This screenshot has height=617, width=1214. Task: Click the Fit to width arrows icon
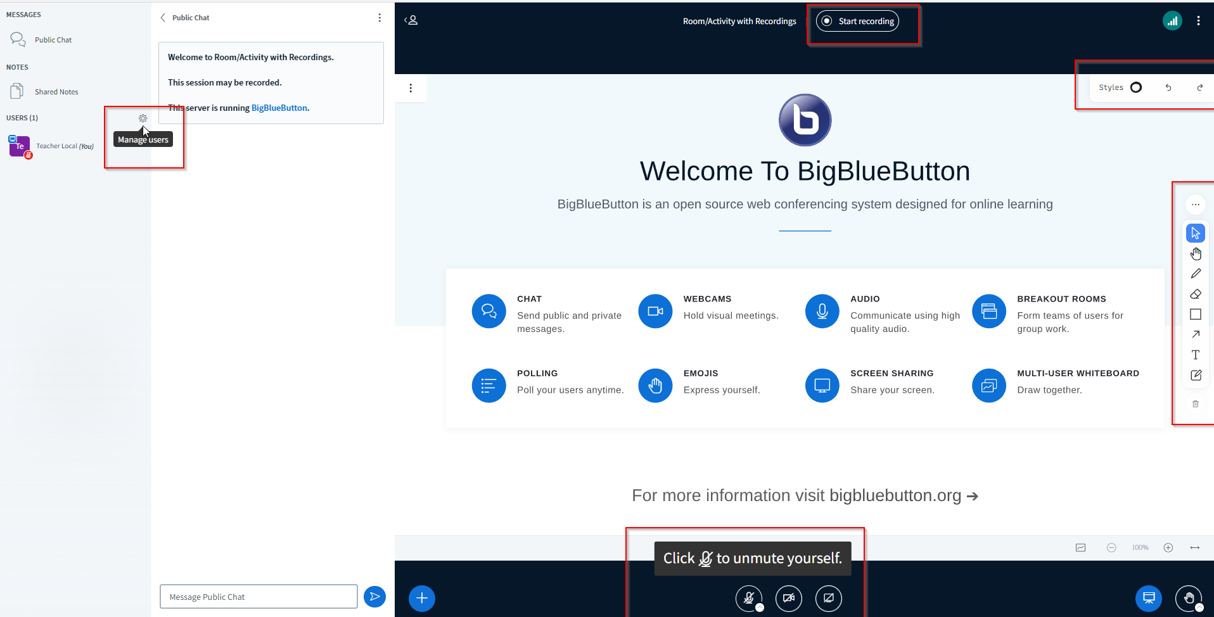1194,547
